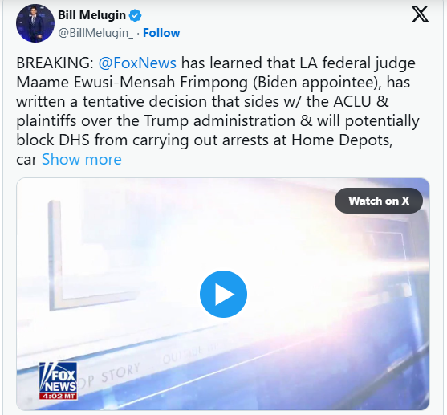Image resolution: width=447 pixels, height=415 pixels.
Task: Click the 4:02 MT time badge
Action: (x=58, y=397)
